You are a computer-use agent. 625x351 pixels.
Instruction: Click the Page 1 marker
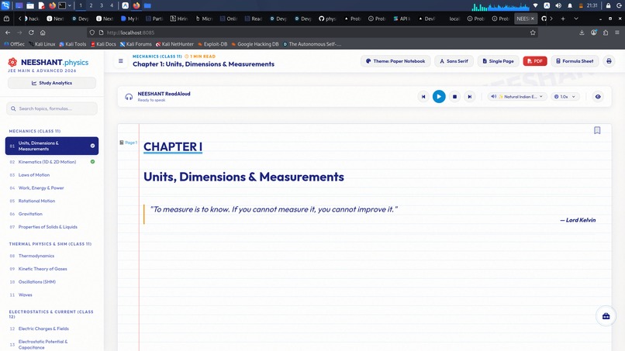click(x=129, y=143)
